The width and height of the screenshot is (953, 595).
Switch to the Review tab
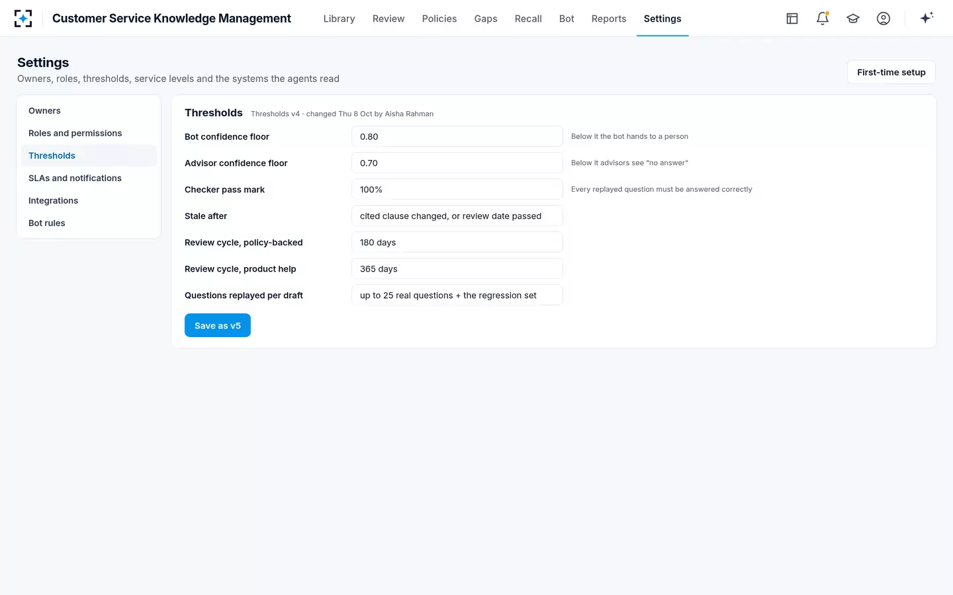pos(388,19)
